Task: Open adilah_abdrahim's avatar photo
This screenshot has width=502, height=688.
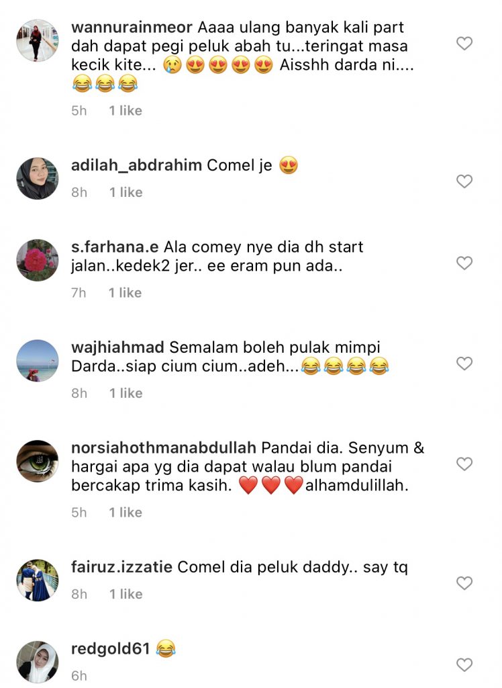Action: 38,179
